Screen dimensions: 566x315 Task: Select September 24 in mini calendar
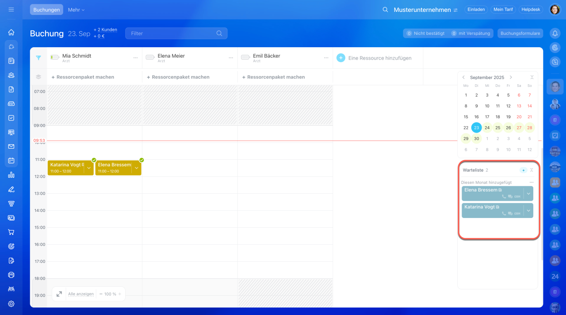point(487,127)
